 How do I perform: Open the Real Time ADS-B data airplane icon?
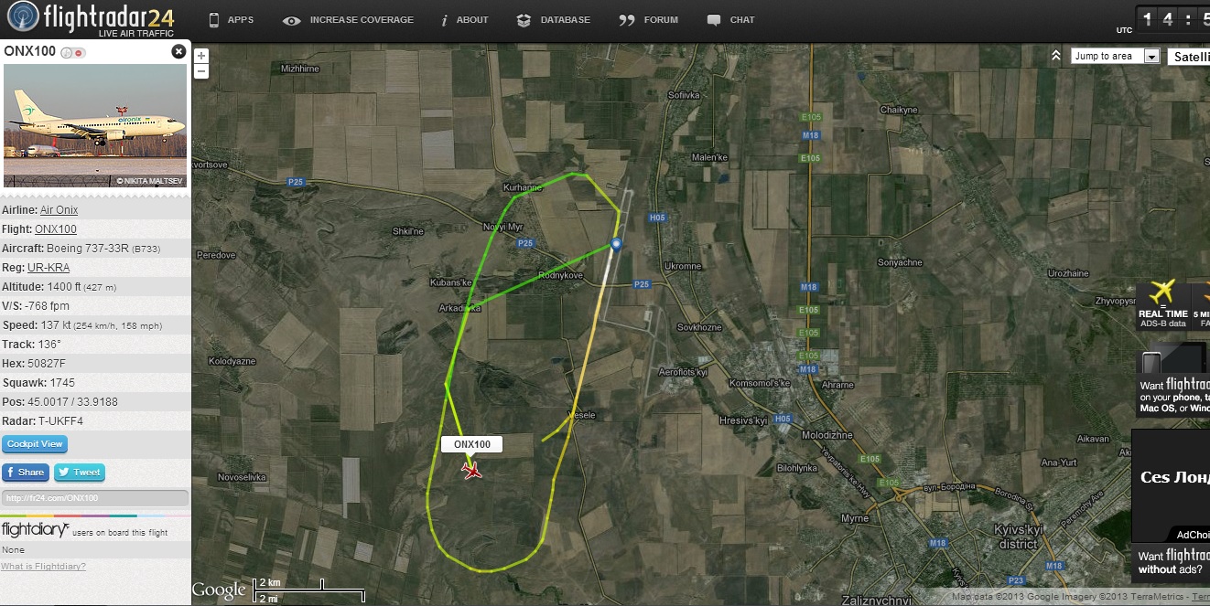pyautogui.click(x=1161, y=292)
